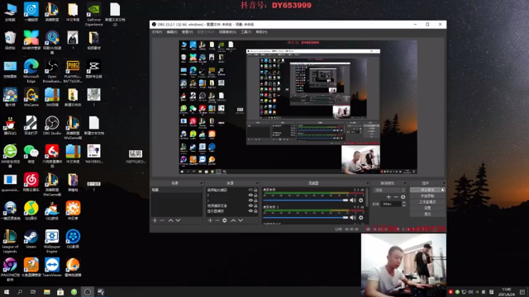
Task: Add a new source with the plus icon
Action: pyautogui.click(x=210, y=220)
